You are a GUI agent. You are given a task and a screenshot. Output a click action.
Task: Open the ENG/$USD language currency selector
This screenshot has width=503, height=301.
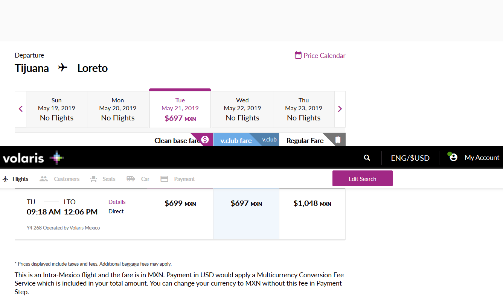click(x=410, y=158)
